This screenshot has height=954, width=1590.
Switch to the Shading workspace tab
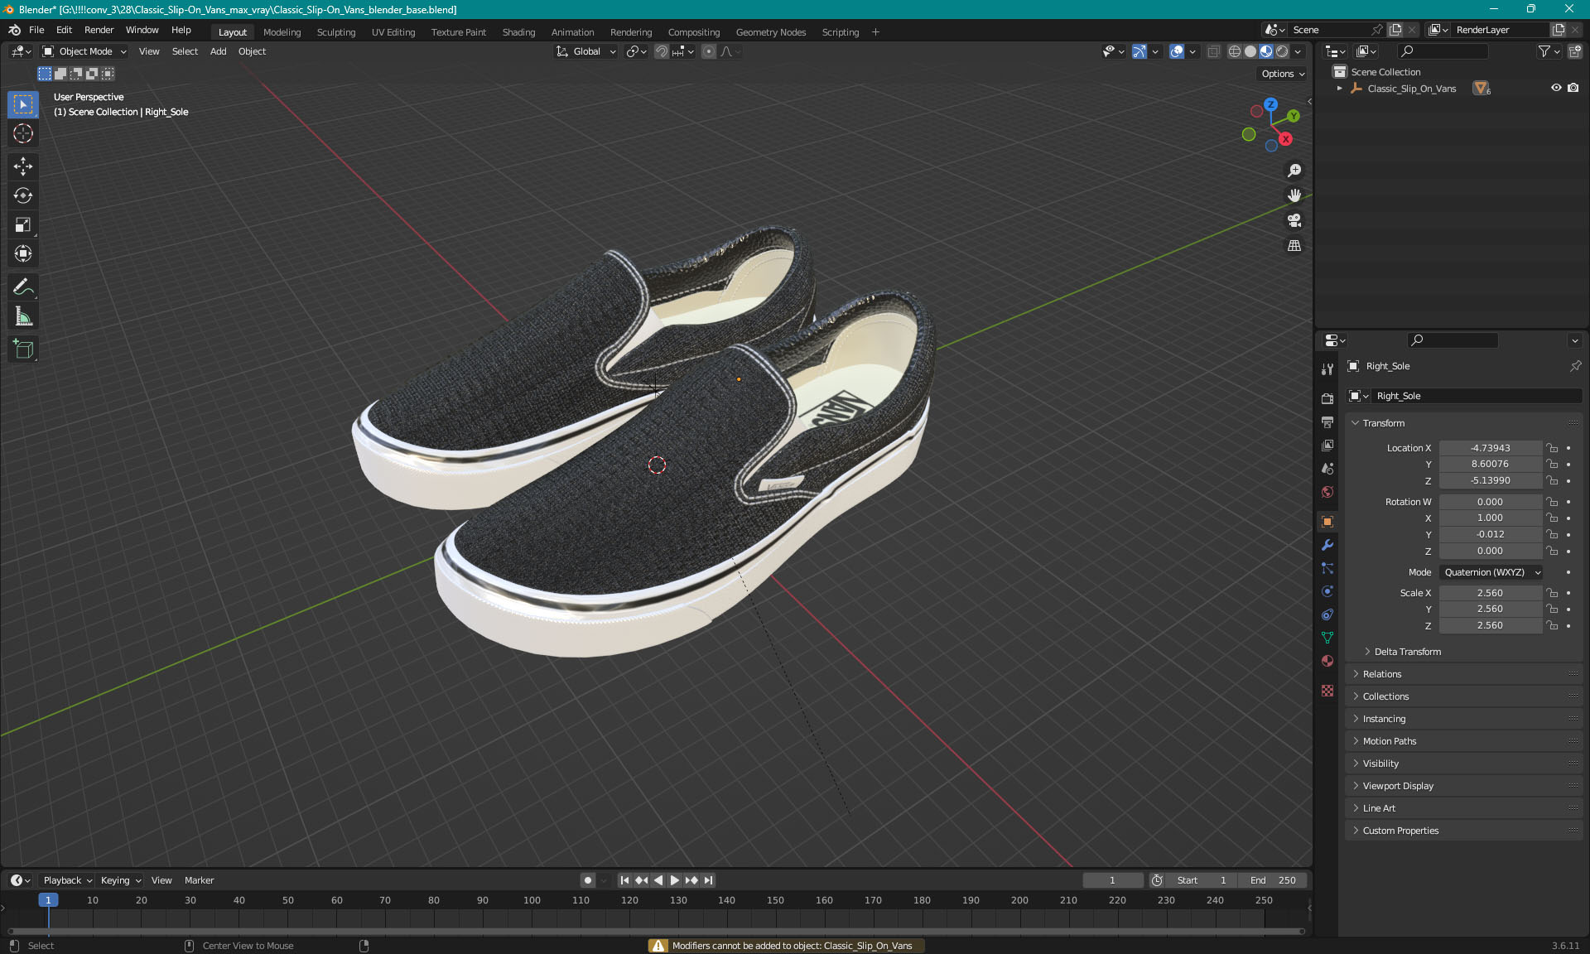click(x=518, y=32)
